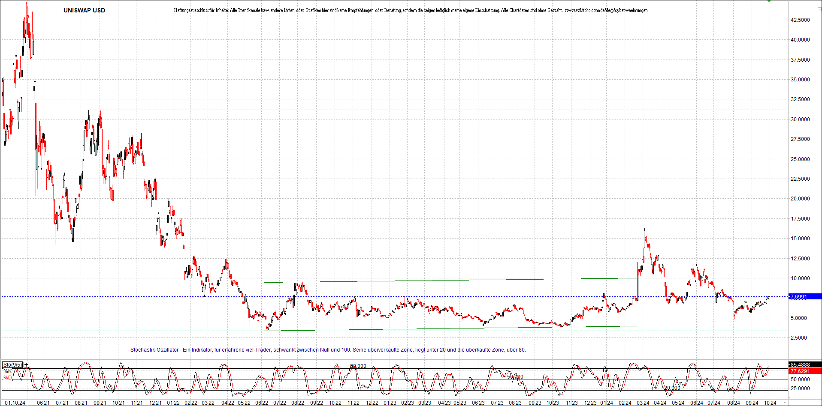Screen dimensions: 822x406
Task: Click the red 77.6291 %D value label
Action: pyautogui.click(x=805, y=371)
